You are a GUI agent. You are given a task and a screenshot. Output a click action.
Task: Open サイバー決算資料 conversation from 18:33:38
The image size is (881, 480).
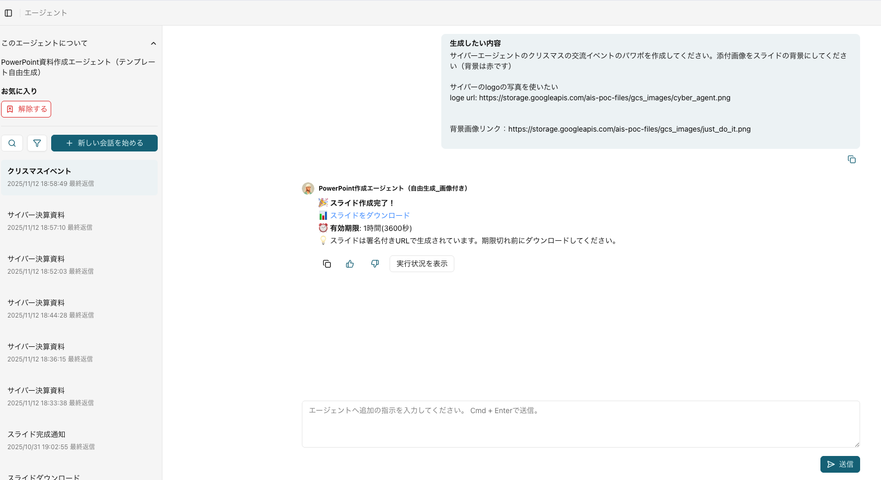(x=79, y=396)
